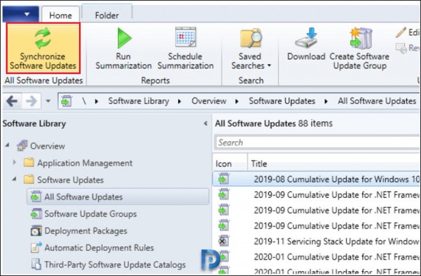421x276 pixels.
Task: Select Software Updates in breadcrumb path
Action: point(282,101)
